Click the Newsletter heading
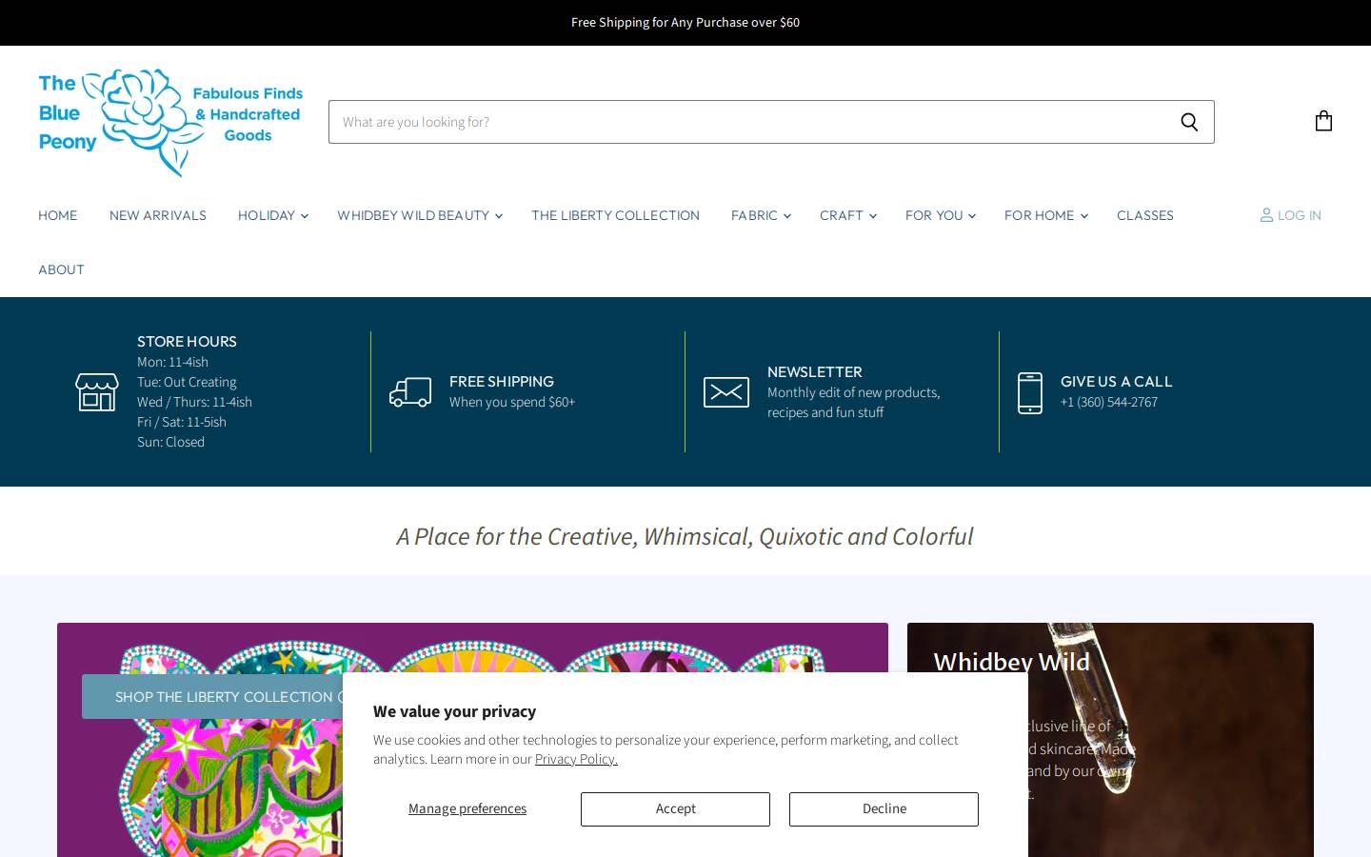The width and height of the screenshot is (1371, 857). (815, 371)
